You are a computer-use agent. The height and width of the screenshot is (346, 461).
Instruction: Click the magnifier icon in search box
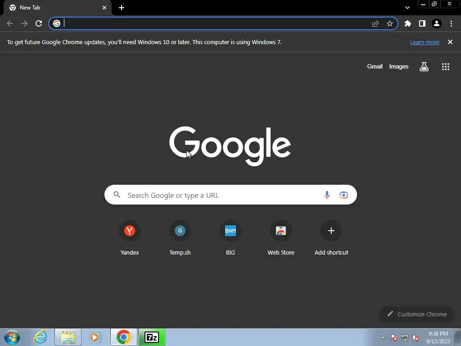[x=117, y=195]
